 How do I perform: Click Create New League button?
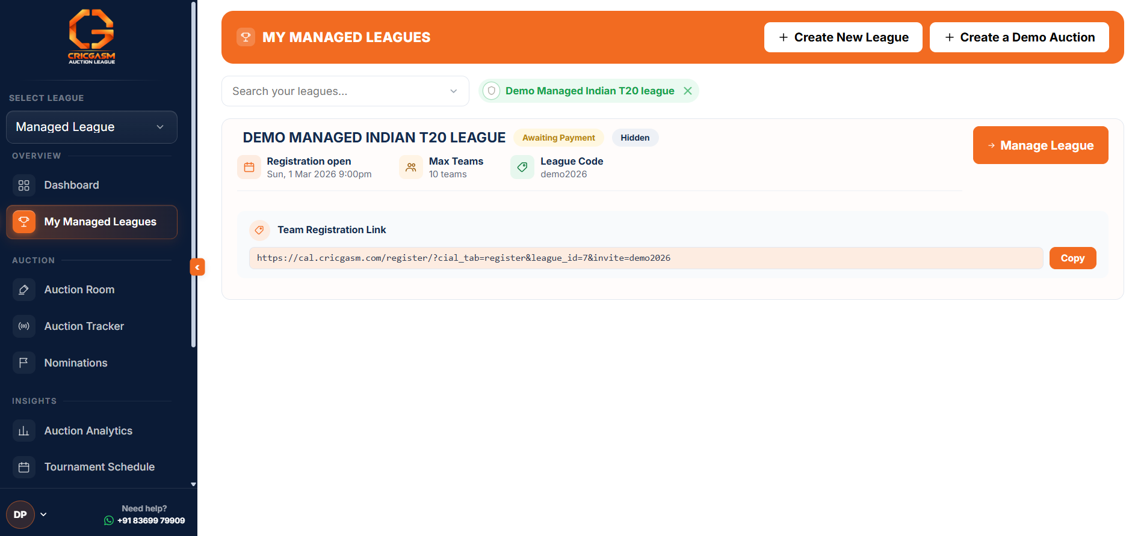(843, 37)
